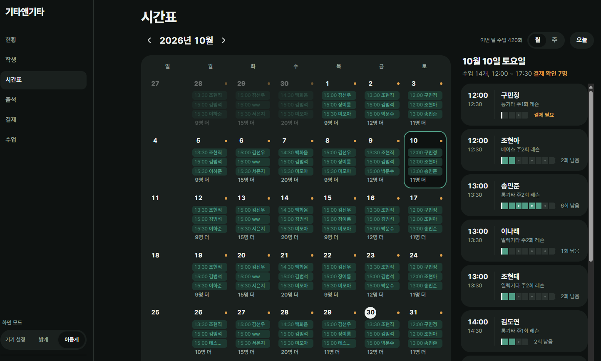601x361 pixels.
Task: Expand 15명 더 on October 20
Action: [x=246, y=295]
